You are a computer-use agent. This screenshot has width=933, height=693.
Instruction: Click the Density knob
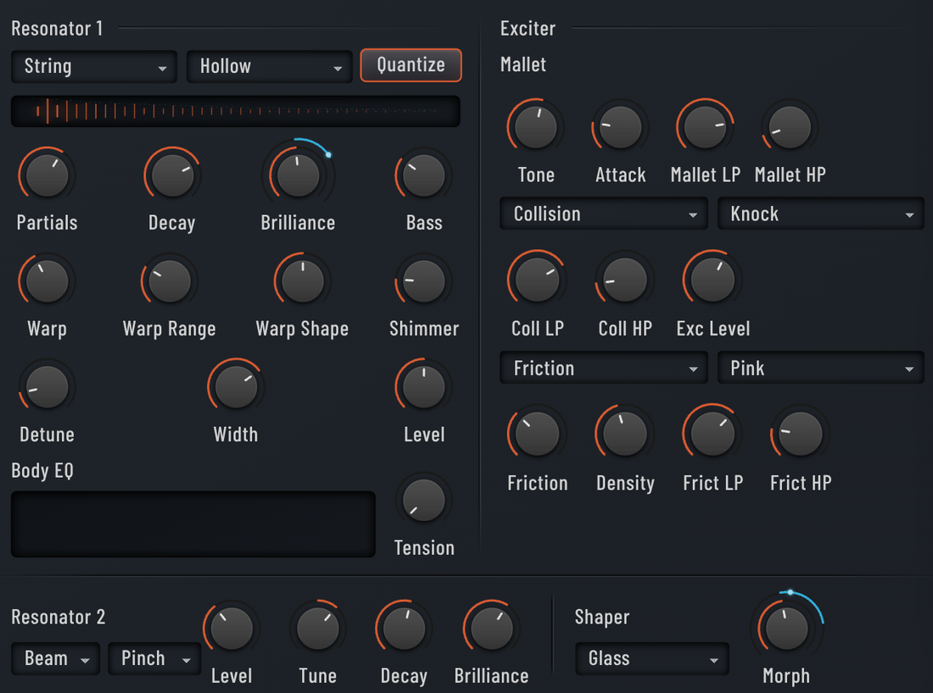point(625,434)
